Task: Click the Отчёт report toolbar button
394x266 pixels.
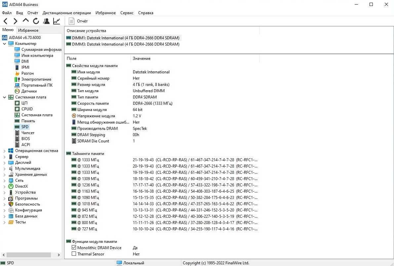Action: pyautogui.click(x=78, y=21)
